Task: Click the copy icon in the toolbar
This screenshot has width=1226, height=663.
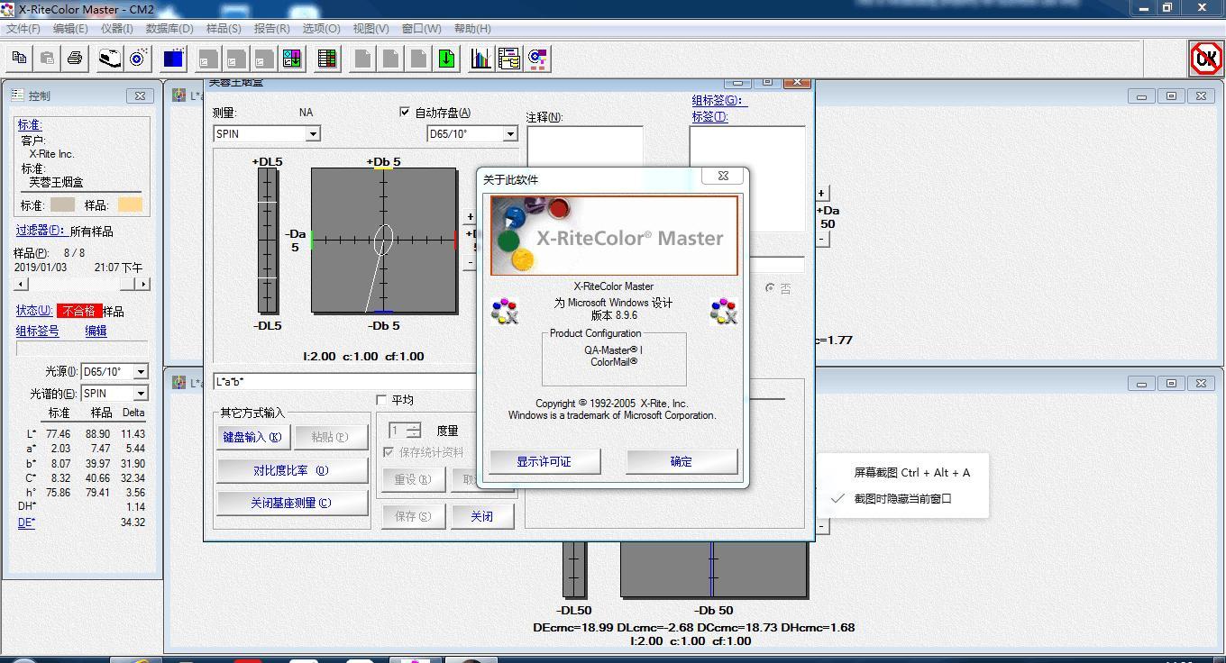Action: pos(19,59)
